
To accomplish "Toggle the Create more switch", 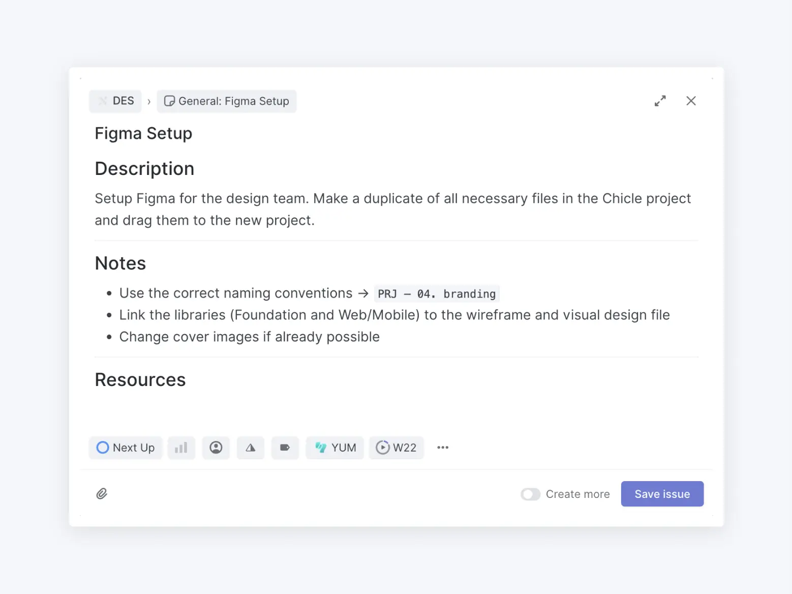I will tap(530, 494).
